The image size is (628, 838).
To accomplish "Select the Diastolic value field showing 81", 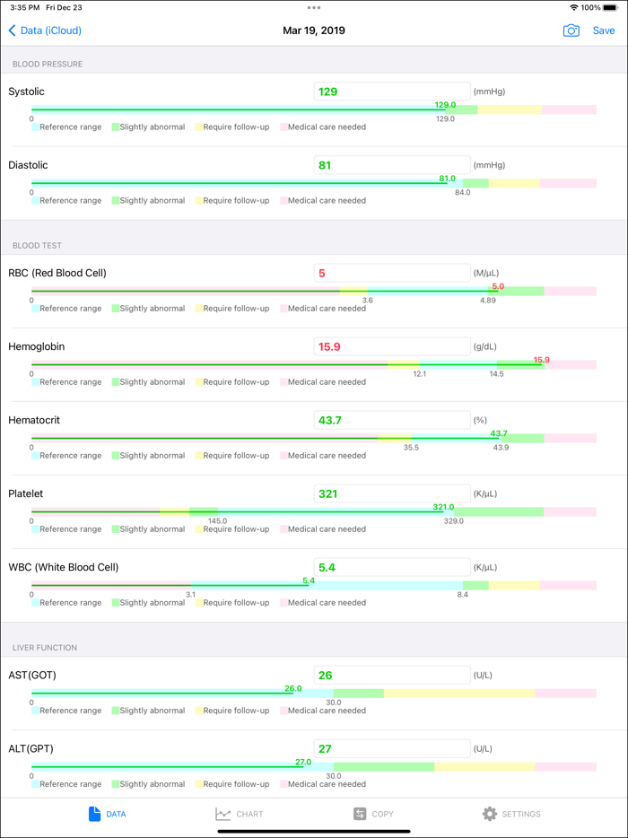I will (x=391, y=165).
